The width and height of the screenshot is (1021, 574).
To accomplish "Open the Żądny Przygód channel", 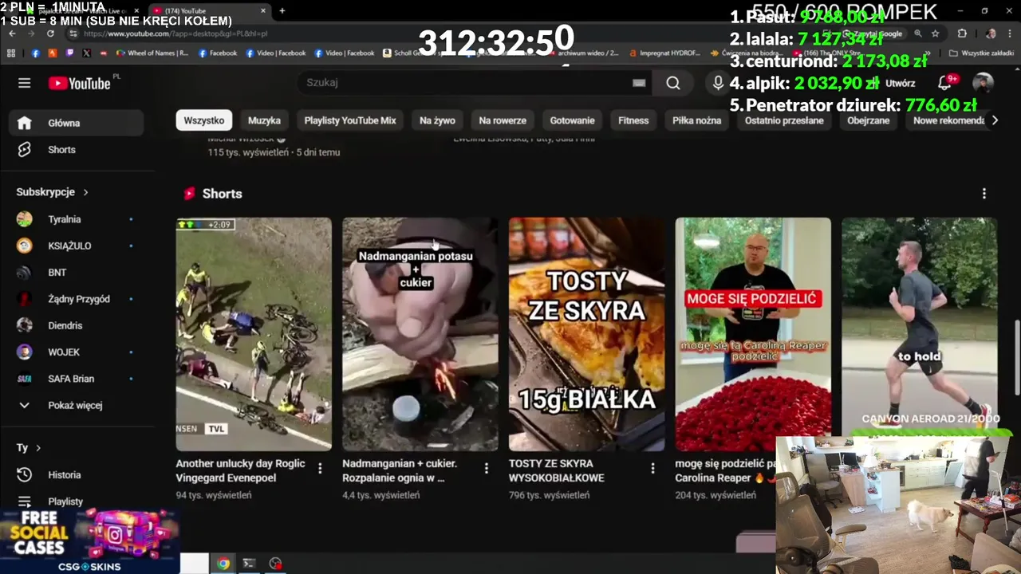I will (77, 299).
